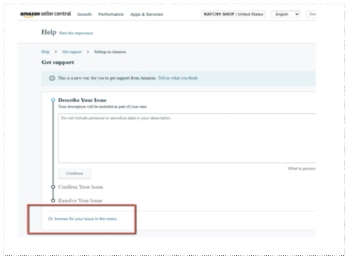Click the Help breadcrumb link
352x265 pixels.
click(x=46, y=52)
